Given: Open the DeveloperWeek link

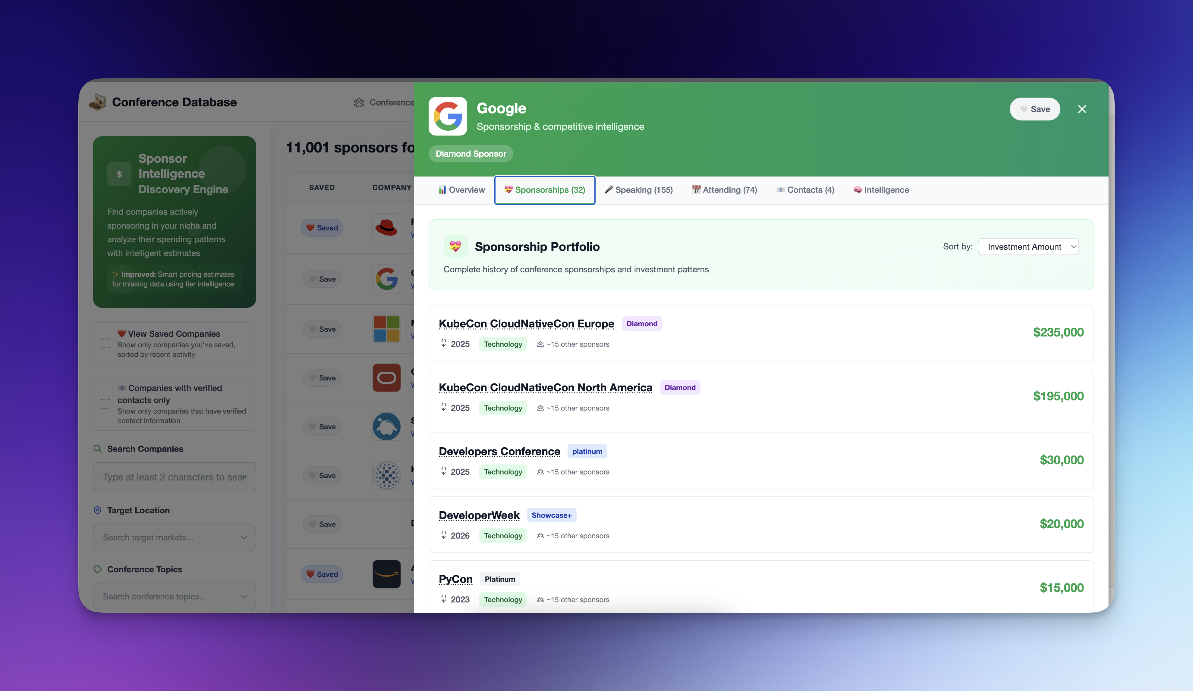Looking at the screenshot, I should [479, 515].
